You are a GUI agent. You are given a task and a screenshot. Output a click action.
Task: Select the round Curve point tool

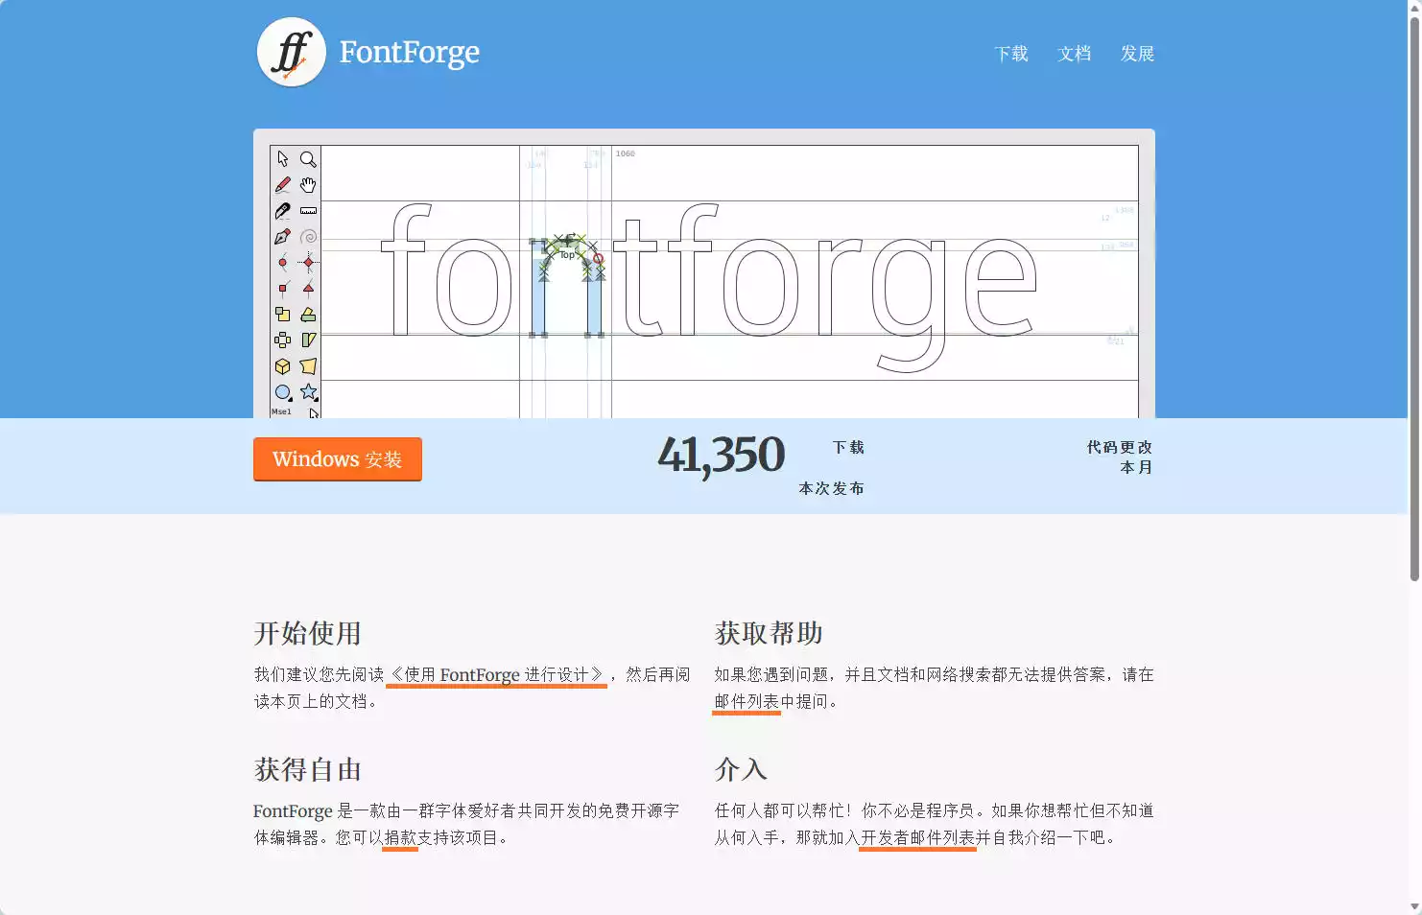[x=283, y=262]
